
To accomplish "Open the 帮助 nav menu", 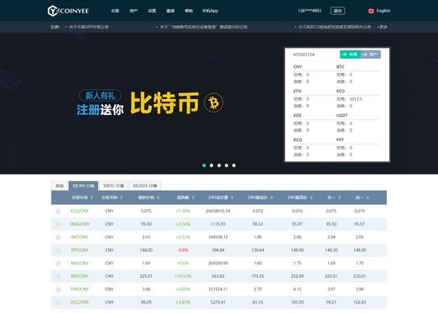I will pyautogui.click(x=189, y=11).
